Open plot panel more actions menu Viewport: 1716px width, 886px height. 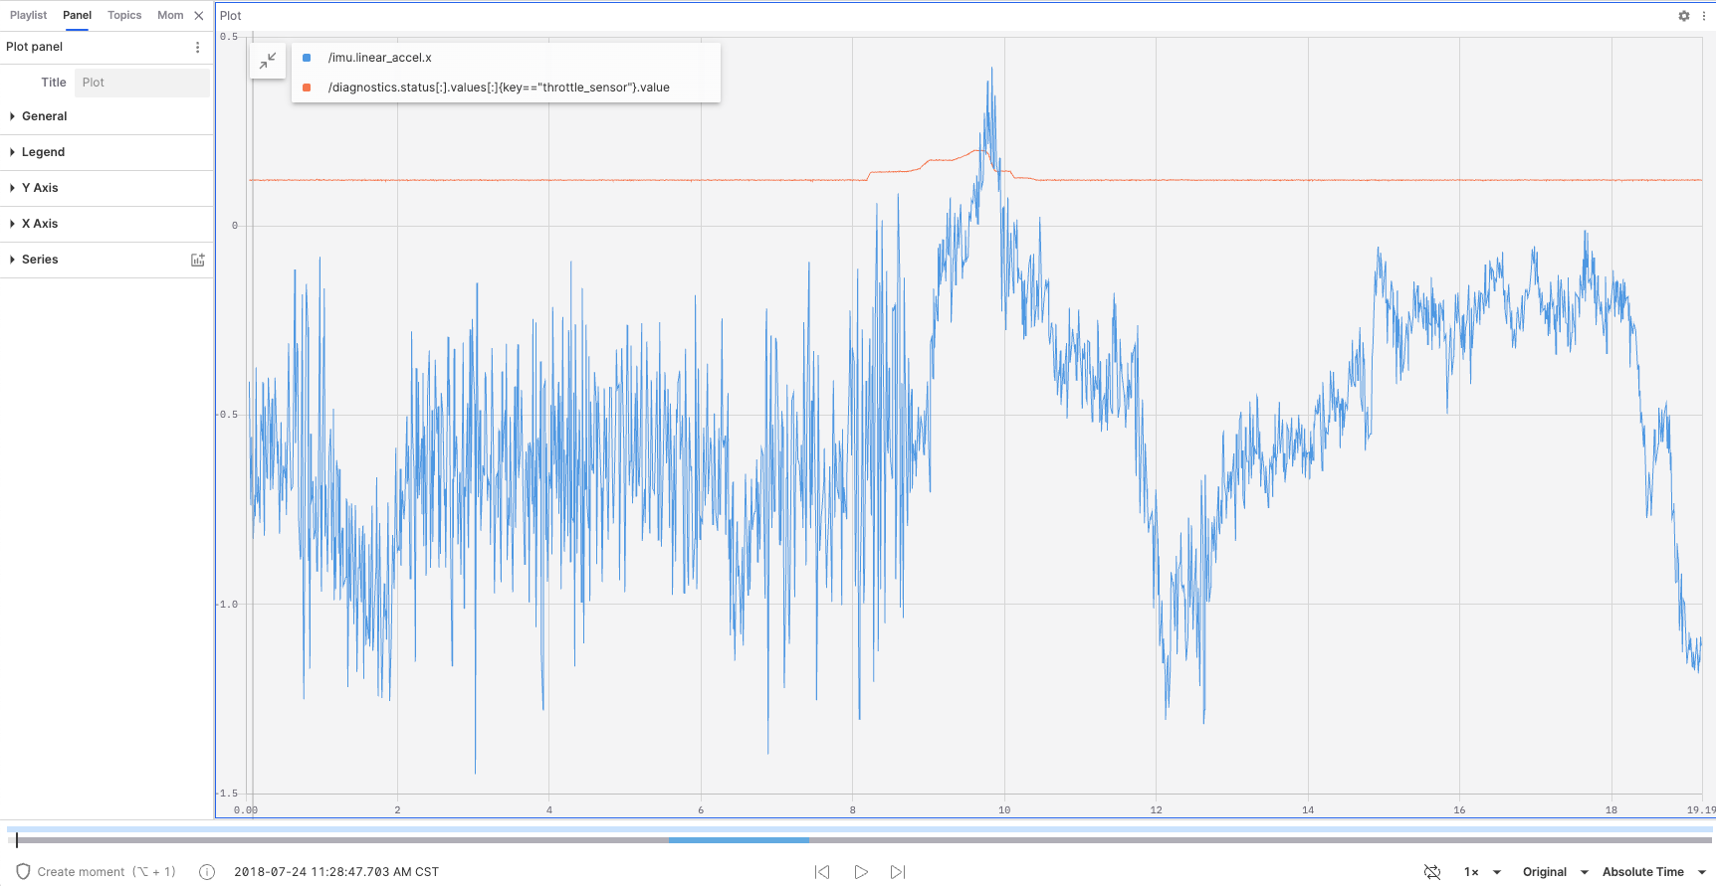pyautogui.click(x=1704, y=16)
